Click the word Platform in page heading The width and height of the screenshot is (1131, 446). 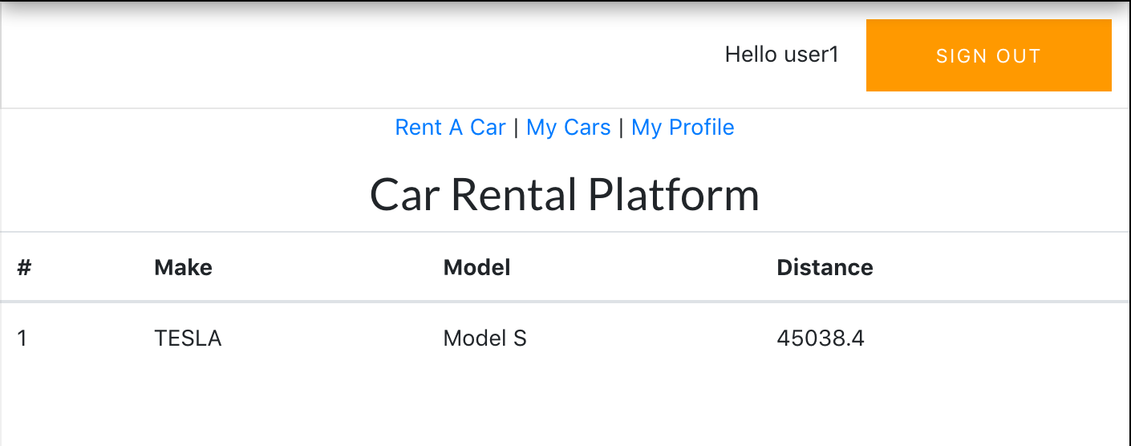pyautogui.click(x=674, y=195)
